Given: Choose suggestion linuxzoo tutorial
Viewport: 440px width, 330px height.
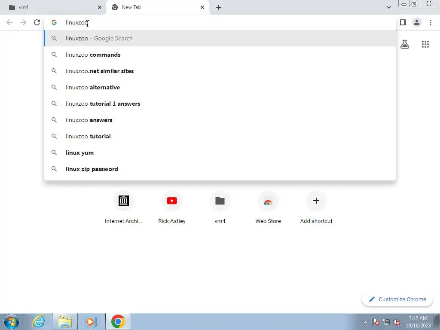Looking at the screenshot, I should (220, 136).
